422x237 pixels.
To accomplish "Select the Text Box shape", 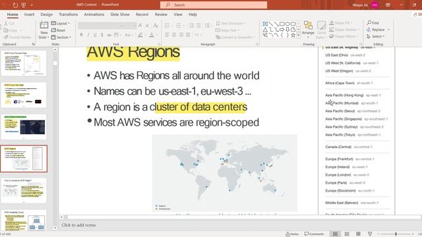I will click(x=265, y=24).
